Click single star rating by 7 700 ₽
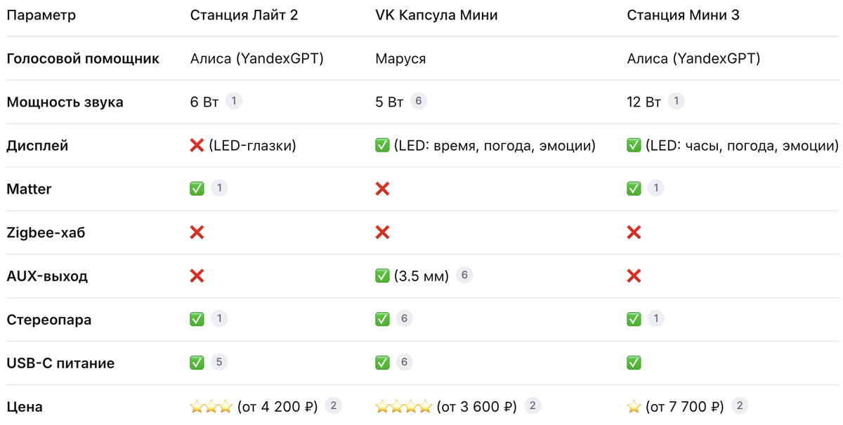Screen dimensions: 843x425 click(634, 407)
